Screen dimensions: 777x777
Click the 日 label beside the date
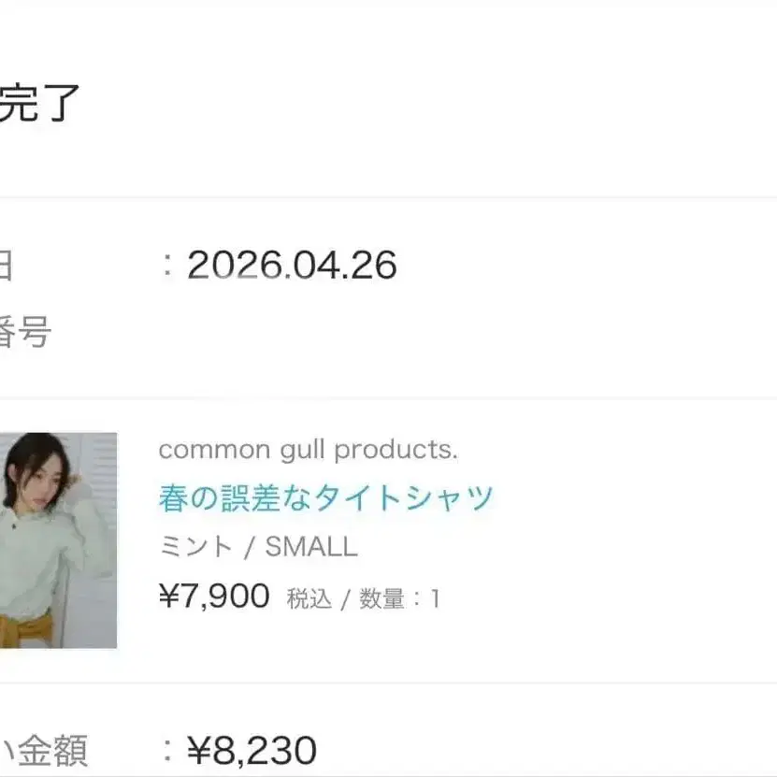coord(5,266)
